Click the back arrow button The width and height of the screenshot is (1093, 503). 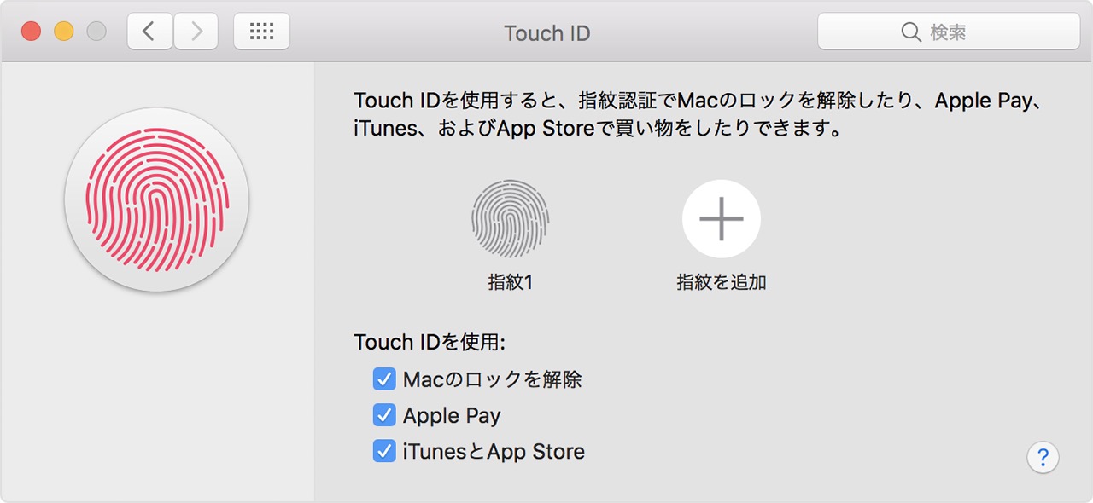click(150, 32)
